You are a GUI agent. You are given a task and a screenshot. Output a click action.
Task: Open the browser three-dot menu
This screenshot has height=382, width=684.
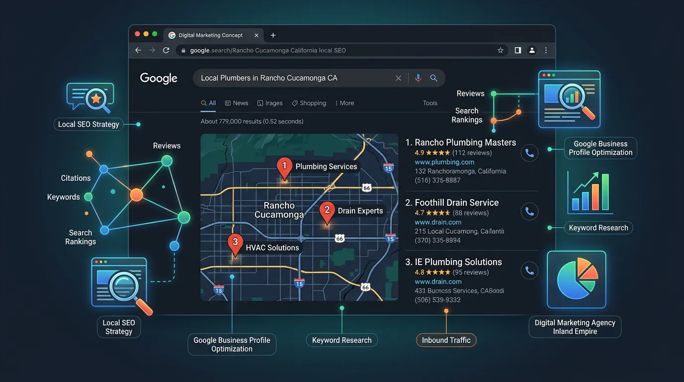click(x=546, y=50)
